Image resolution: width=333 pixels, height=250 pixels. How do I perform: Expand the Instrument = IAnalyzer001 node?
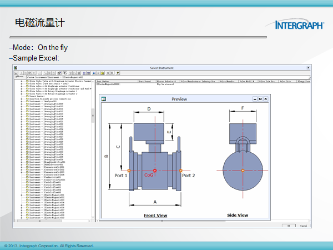(x=22, y=102)
